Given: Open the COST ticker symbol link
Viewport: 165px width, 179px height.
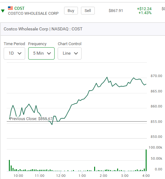Looking at the screenshot, I should 19,8.
